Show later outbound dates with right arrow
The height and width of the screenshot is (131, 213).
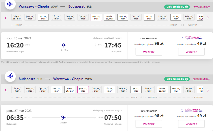click(208, 18)
